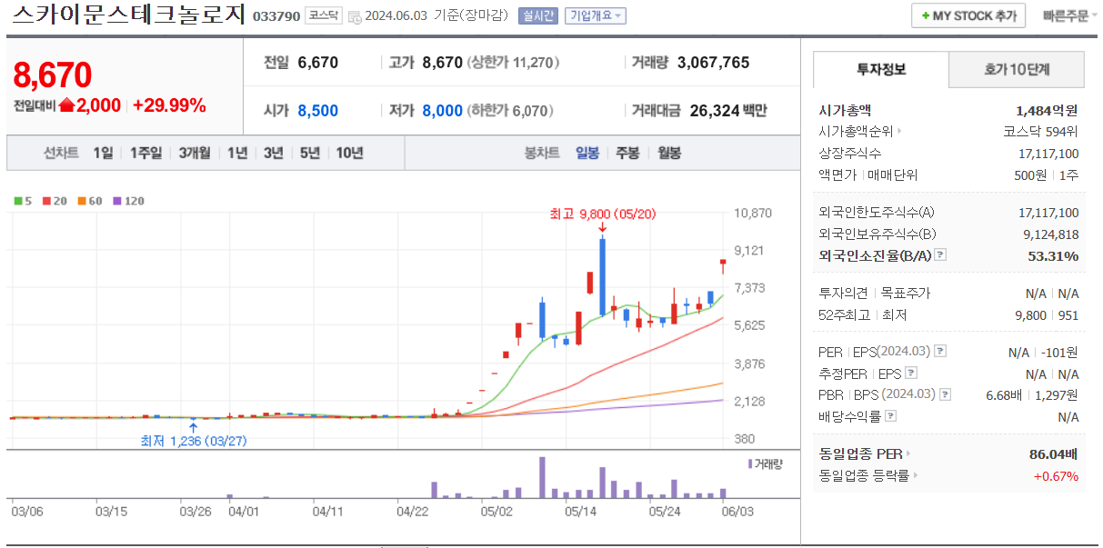Click the 액면가 value 500원 | 1주
The image size is (1103, 548).
(x=1046, y=175)
